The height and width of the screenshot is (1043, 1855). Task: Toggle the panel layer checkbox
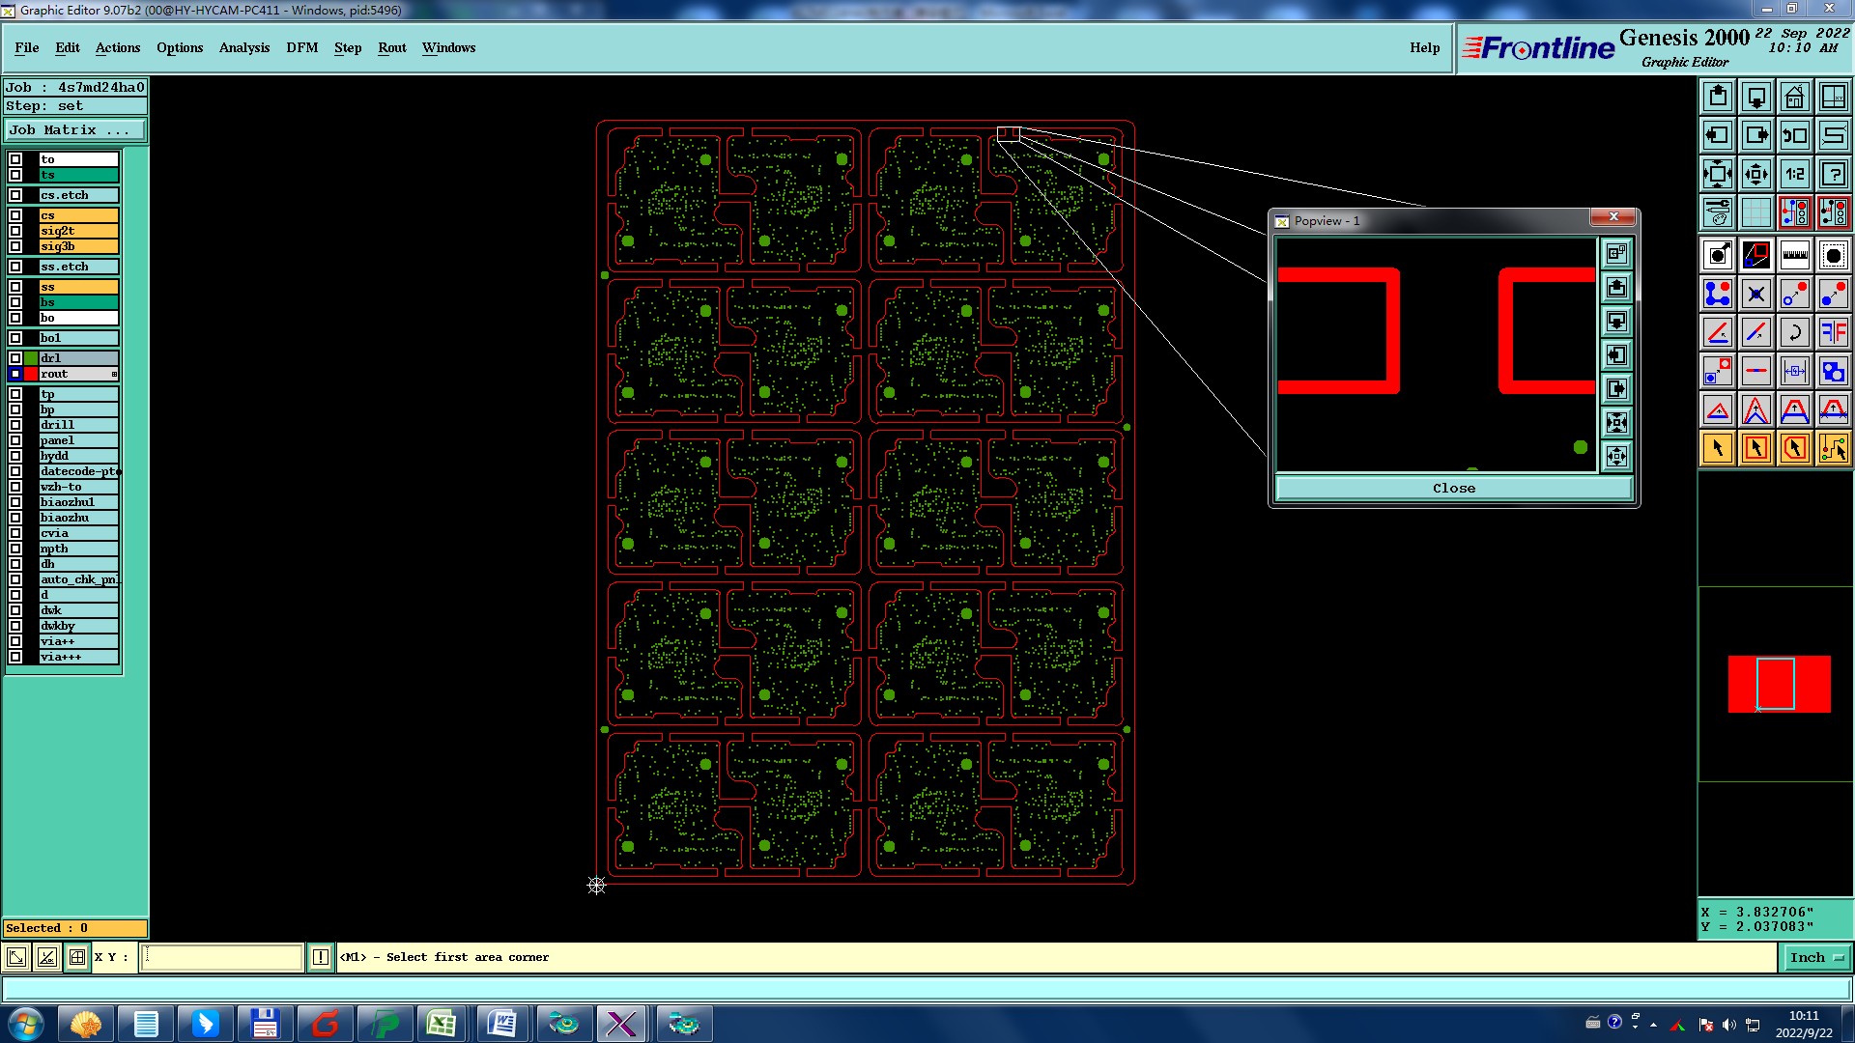(x=15, y=440)
